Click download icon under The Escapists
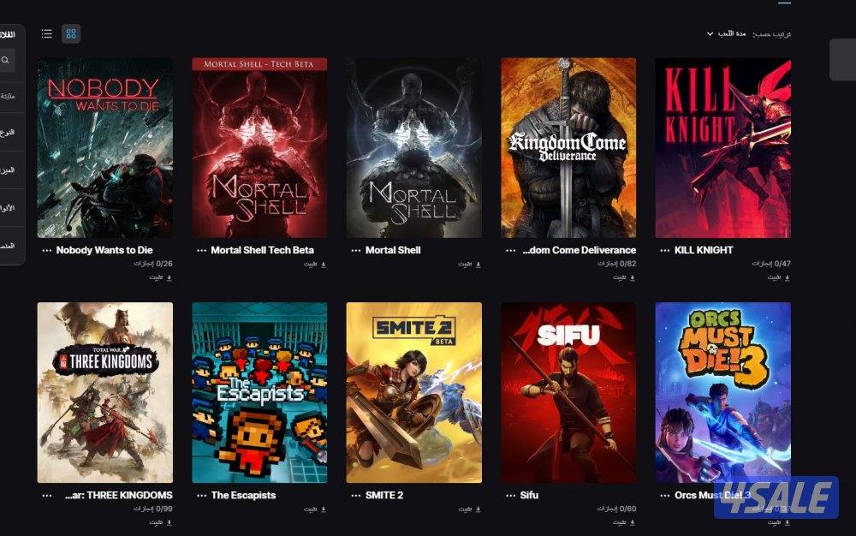This screenshot has width=856, height=536. click(324, 509)
